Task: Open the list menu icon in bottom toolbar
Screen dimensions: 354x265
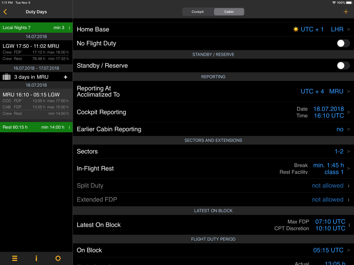Action: 15,258
